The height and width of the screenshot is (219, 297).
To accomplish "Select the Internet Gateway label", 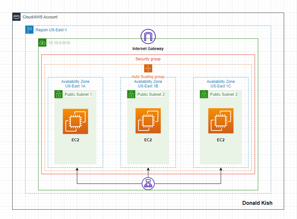I will pyautogui.click(x=148, y=49).
